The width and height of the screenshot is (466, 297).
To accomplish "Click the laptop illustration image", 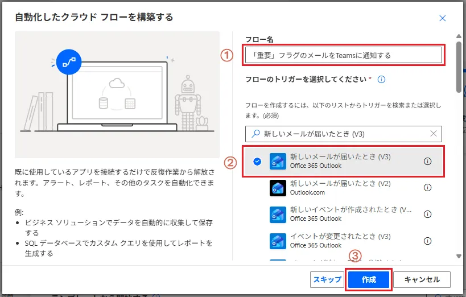I will coord(117,94).
